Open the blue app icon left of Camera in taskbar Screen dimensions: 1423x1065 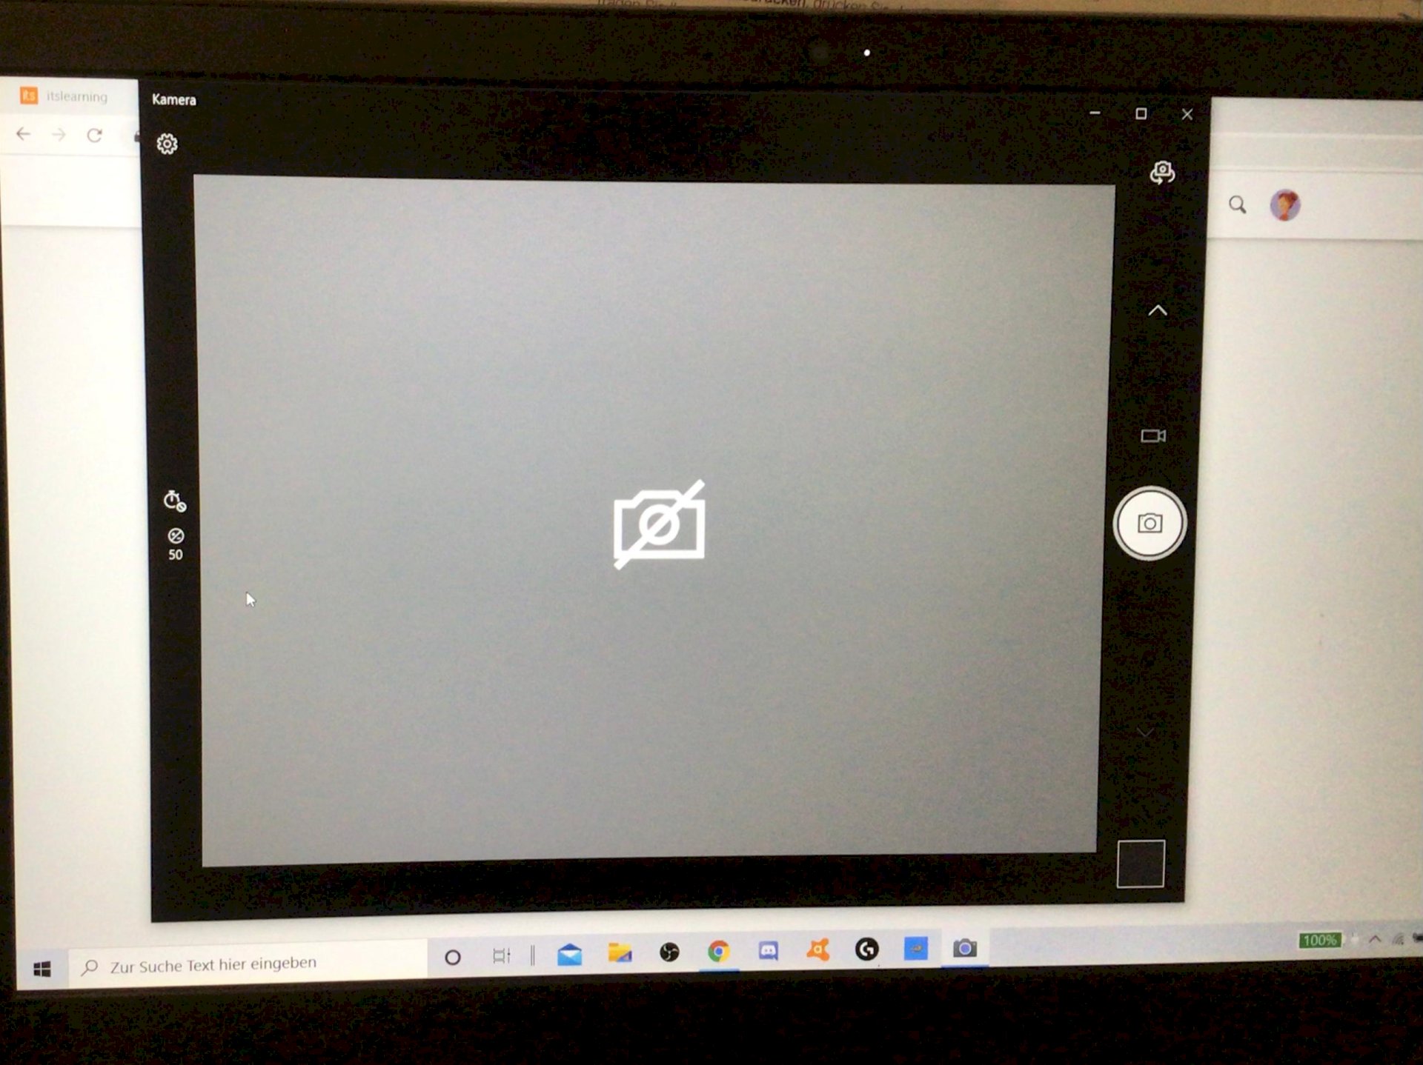tap(915, 948)
